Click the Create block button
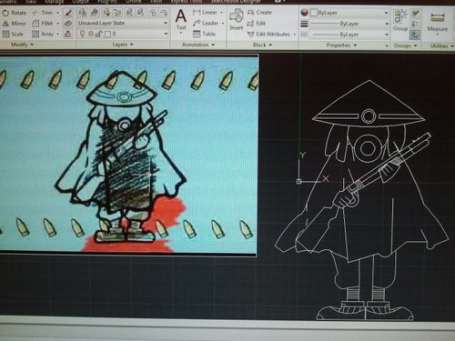455x341 pixels. pos(259,13)
